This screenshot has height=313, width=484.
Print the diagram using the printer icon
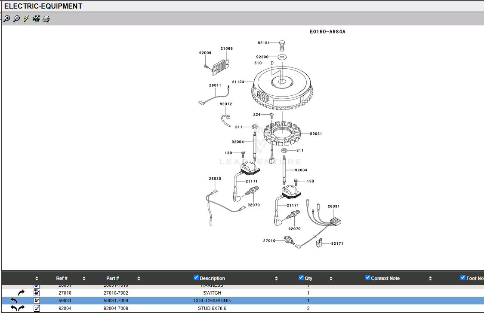46,19
